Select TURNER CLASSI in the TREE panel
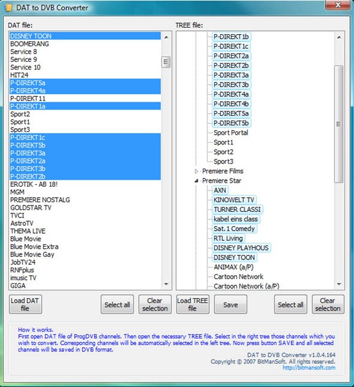 238,209
